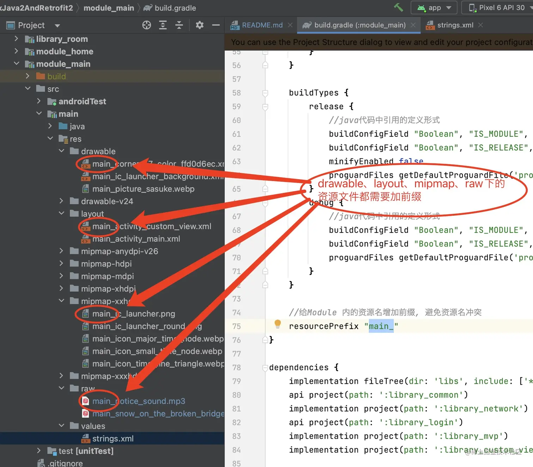Click the library_room module folder icon
The width and height of the screenshot is (533, 467).
click(x=30, y=39)
